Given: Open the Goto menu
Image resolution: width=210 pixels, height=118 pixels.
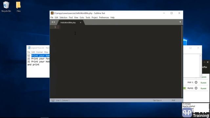Looking at the screenshot, I should tap(82, 17).
